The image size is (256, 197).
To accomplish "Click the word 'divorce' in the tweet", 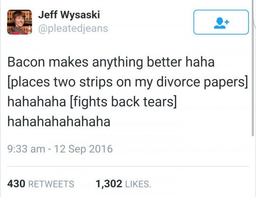I will (x=178, y=82).
